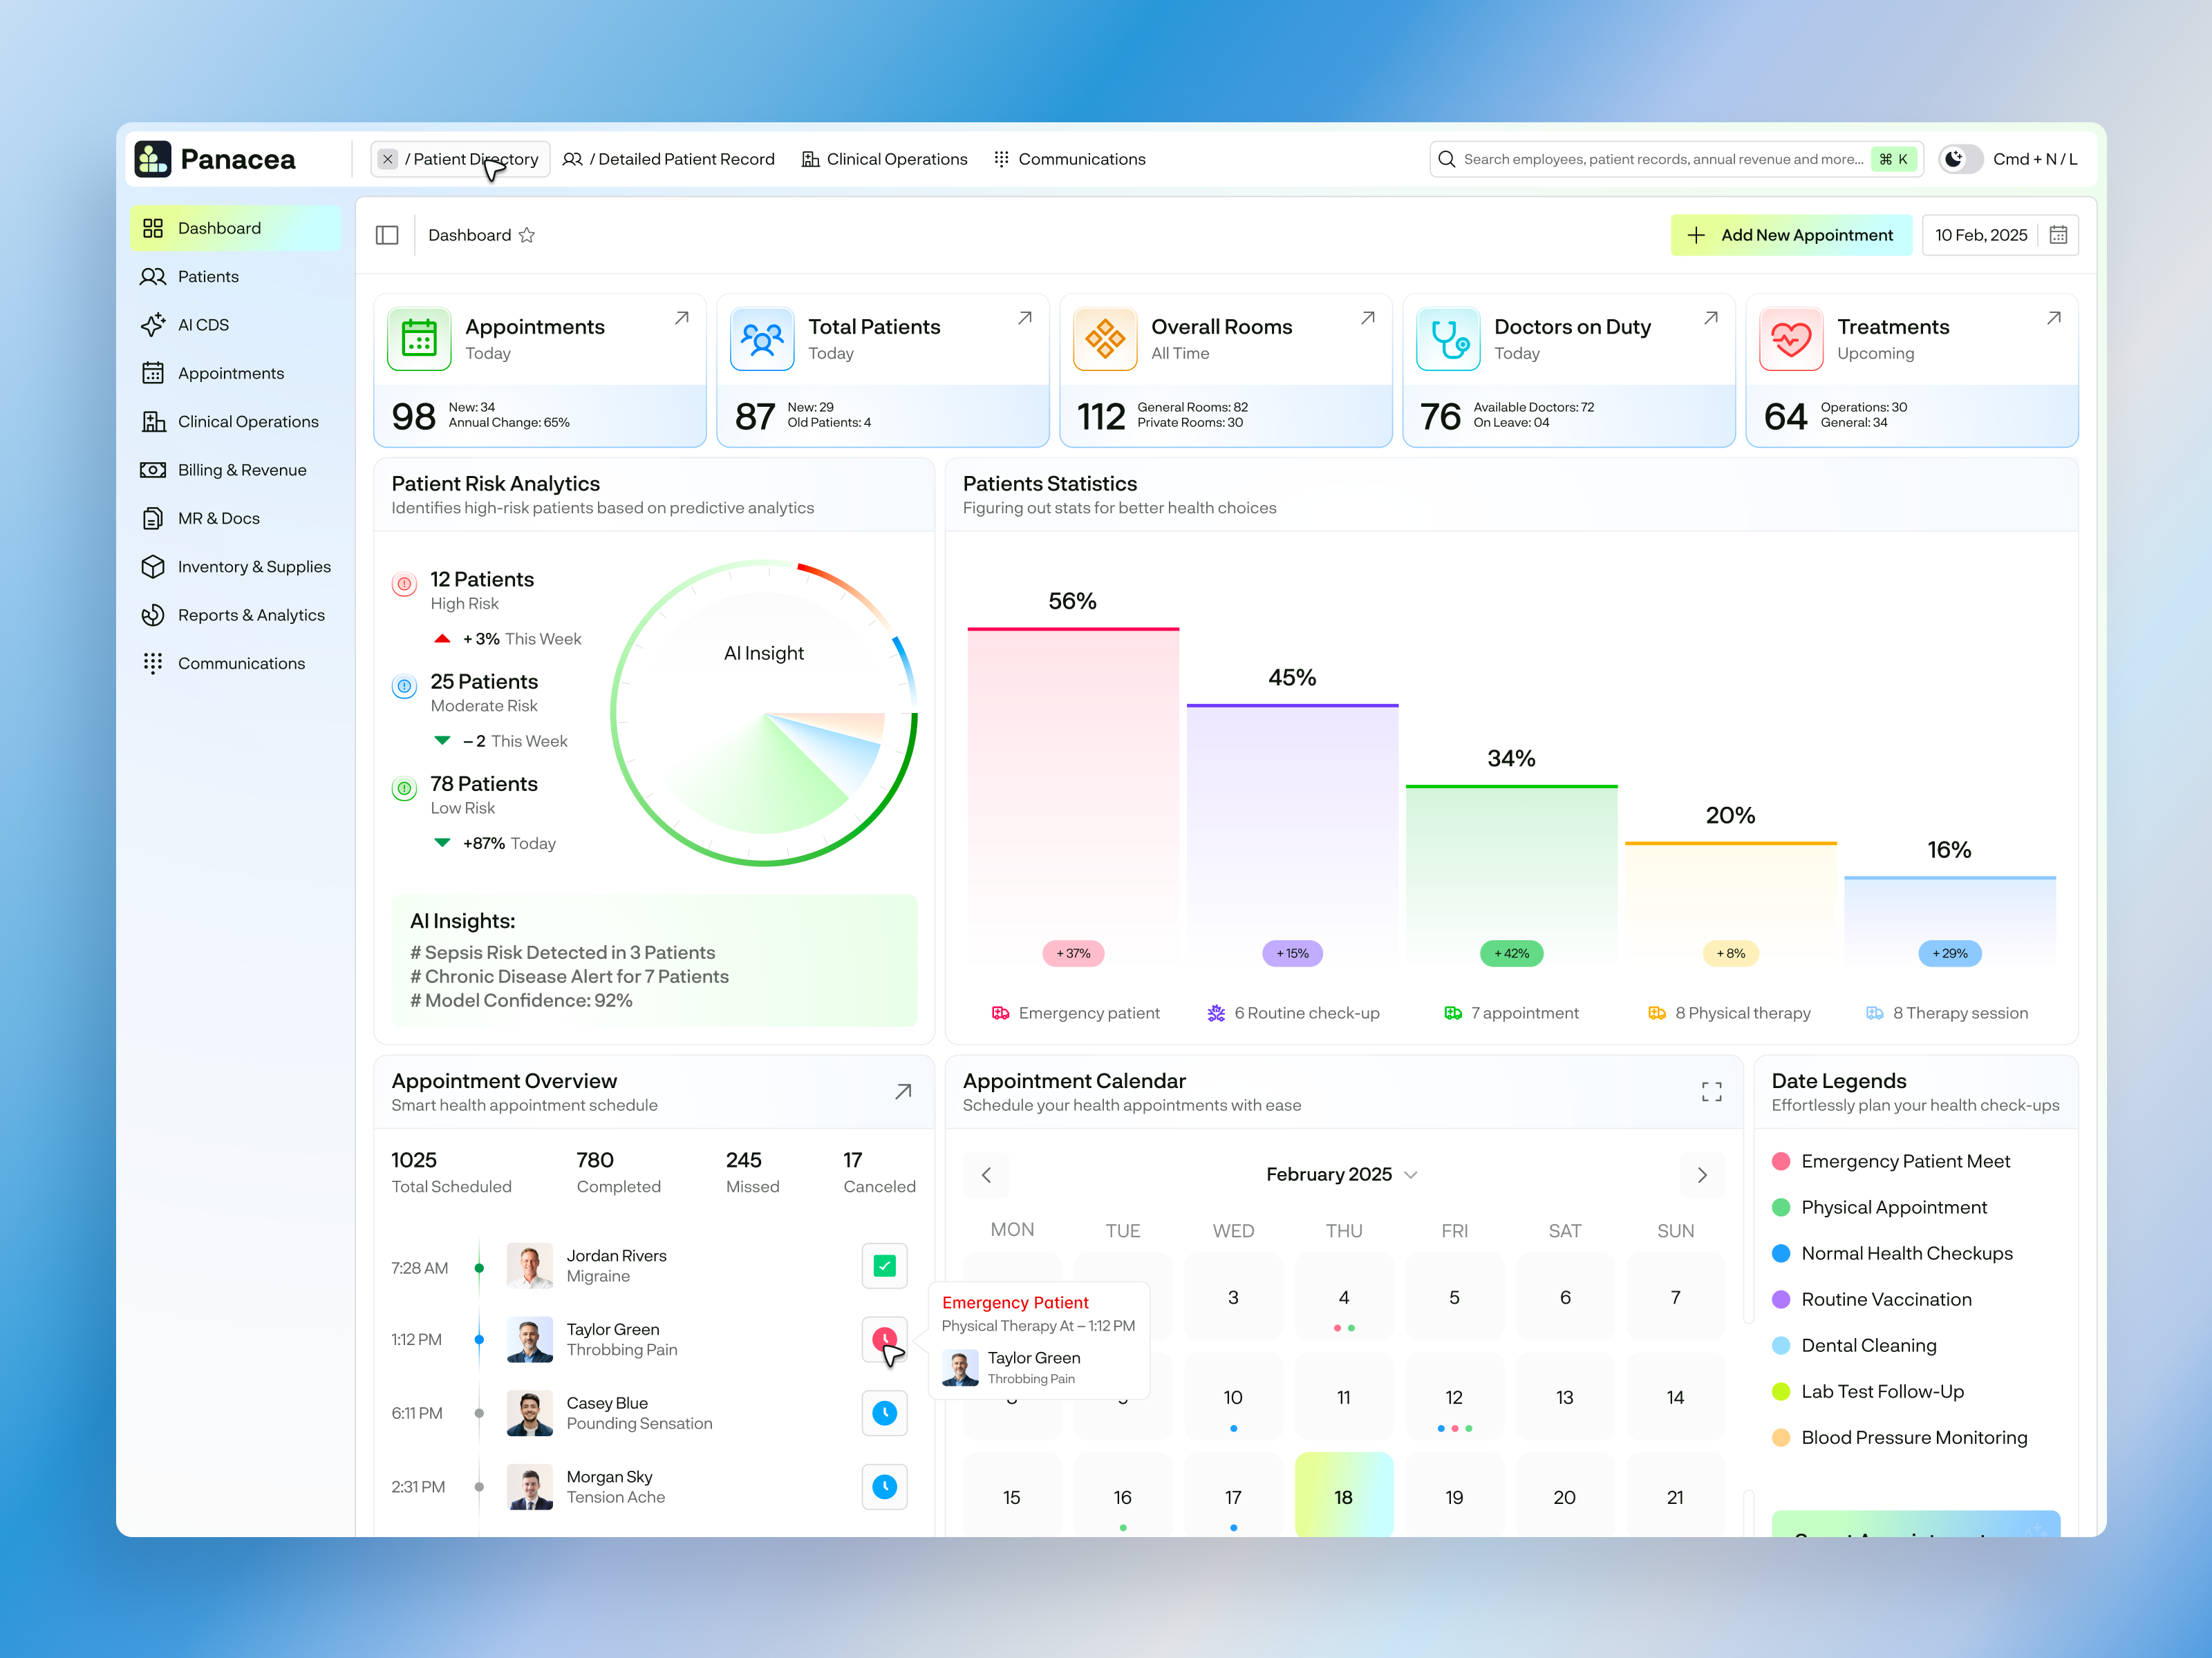The width and height of the screenshot is (2212, 1658).
Task: Click the Add New Appointment button
Action: pos(1791,234)
